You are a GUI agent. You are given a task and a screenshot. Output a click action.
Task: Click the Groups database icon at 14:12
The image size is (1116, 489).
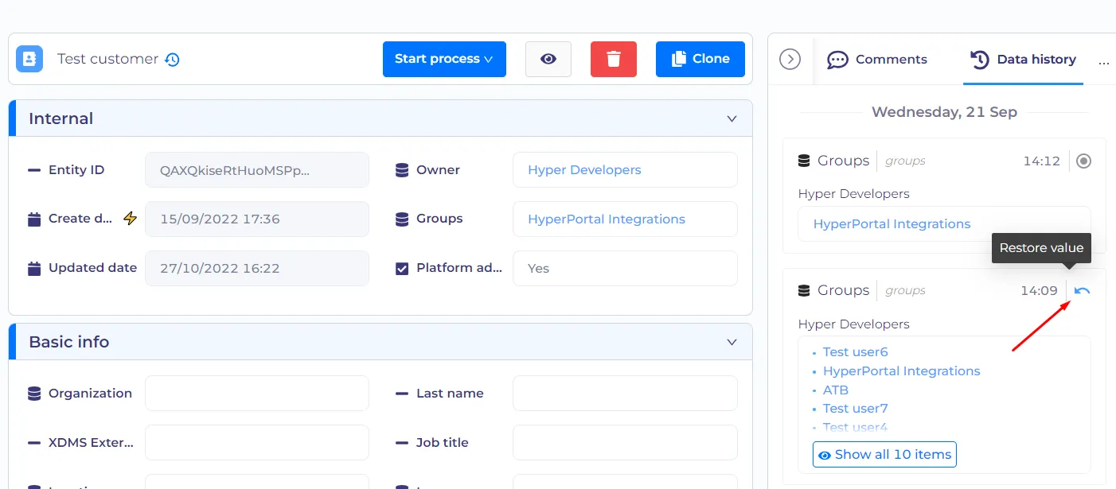804,161
